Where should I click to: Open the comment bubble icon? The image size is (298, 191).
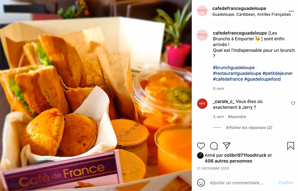(x=214, y=146)
